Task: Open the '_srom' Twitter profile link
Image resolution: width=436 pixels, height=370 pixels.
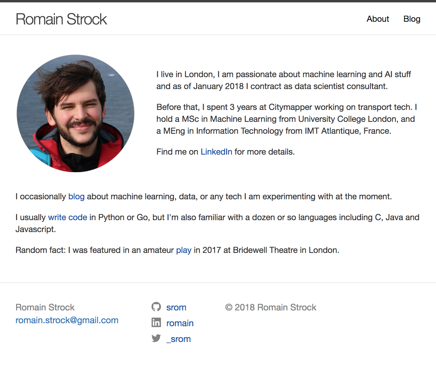Action: (178, 339)
